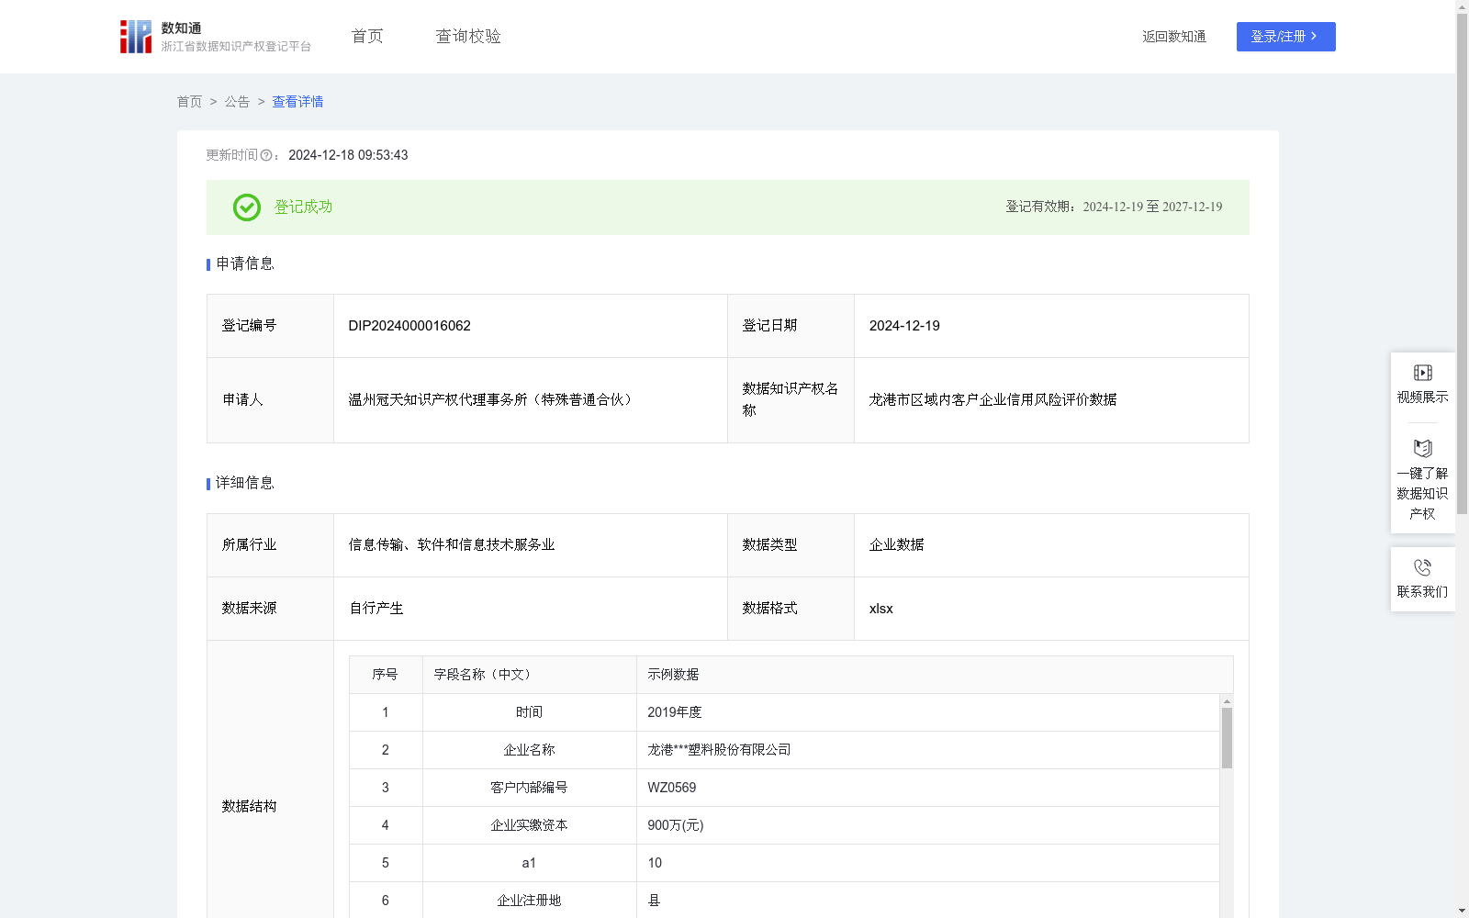Click the 数据结构 row label
Image resolution: width=1469 pixels, height=918 pixels.
249,807
